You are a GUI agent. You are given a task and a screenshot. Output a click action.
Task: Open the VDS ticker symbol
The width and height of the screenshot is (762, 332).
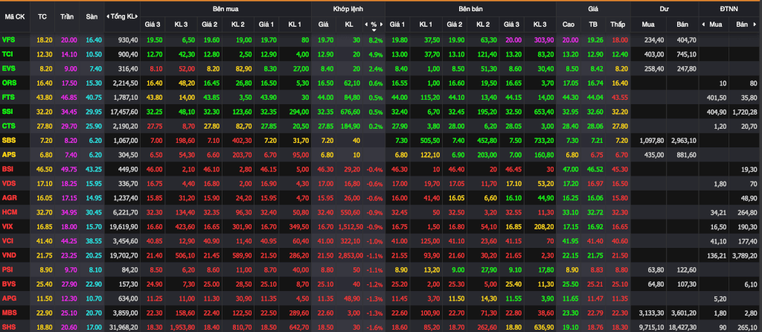(x=8, y=184)
